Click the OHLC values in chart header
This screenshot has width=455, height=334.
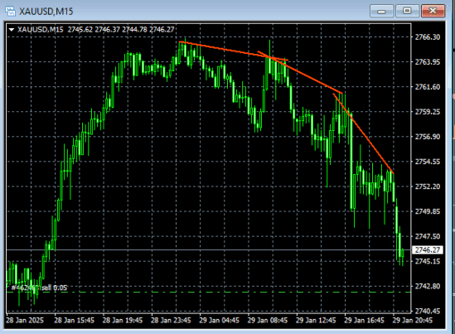point(121,30)
